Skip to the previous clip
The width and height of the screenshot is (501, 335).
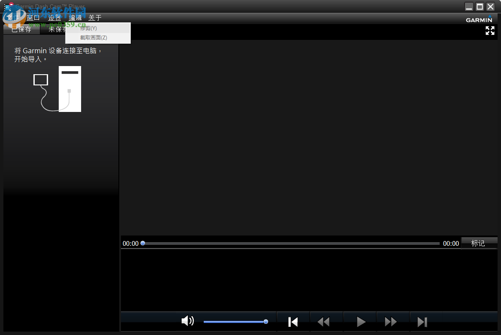[x=293, y=322]
